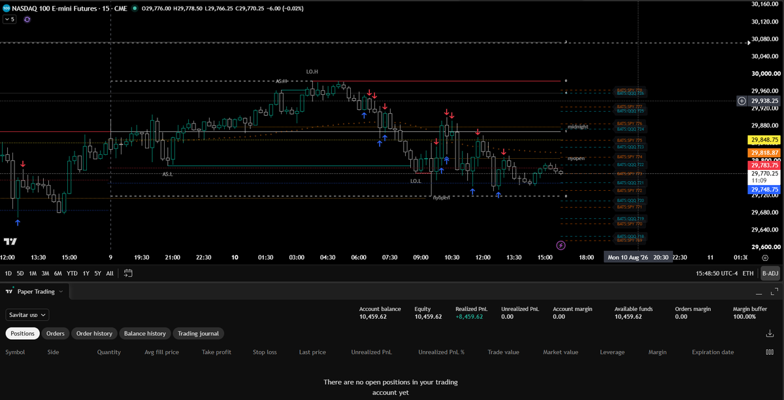The image size is (784, 400).
Task: Open chart settings gear at axis corner
Action: (x=765, y=258)
